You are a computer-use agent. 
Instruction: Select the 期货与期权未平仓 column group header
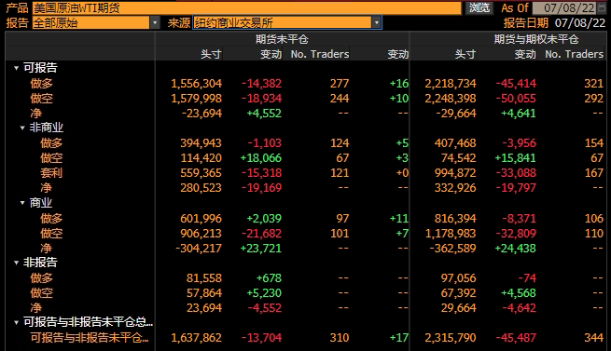(x=536, y=39)
